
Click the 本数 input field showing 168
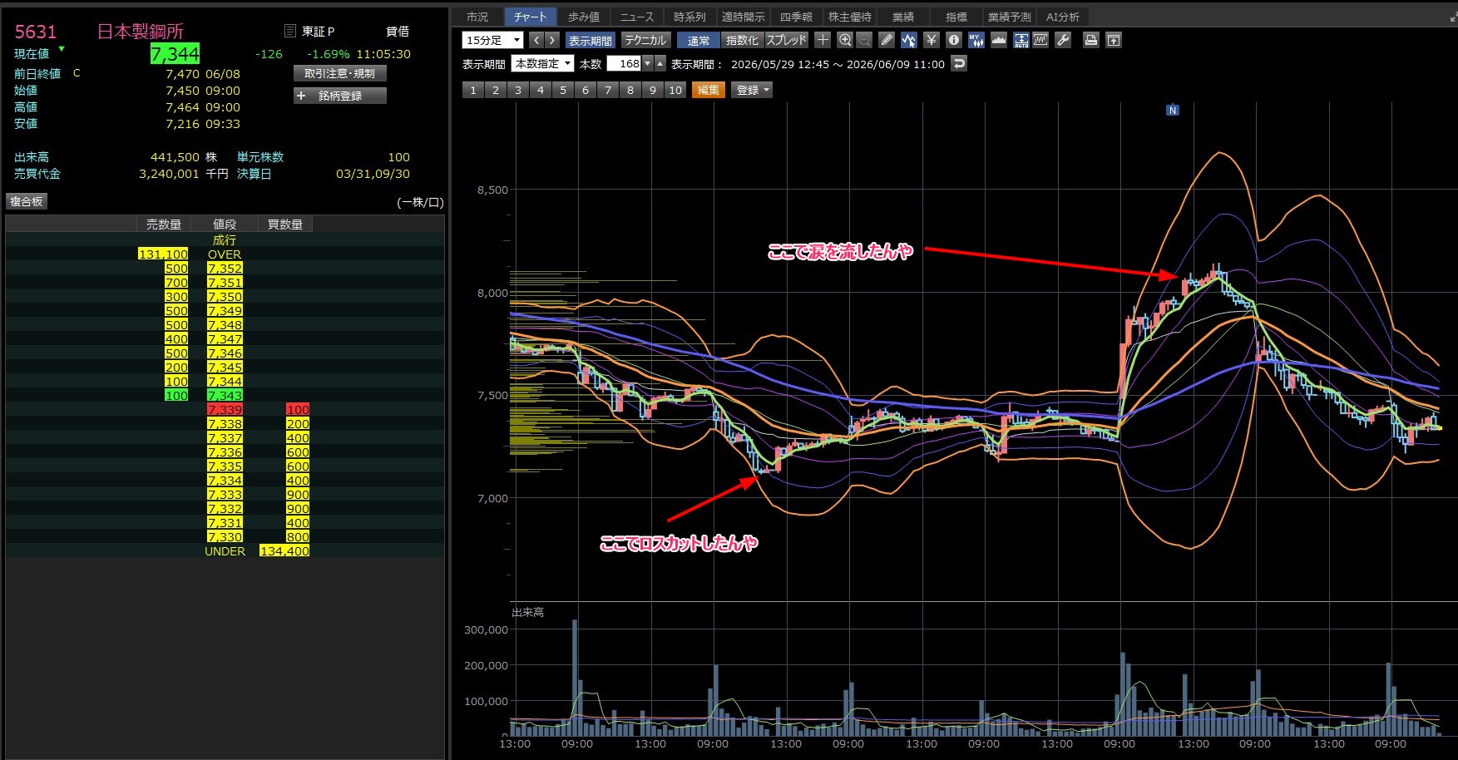click(x=625, y=63)
